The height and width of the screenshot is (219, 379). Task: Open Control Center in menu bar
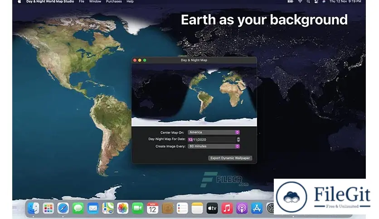(x=316, y=1)
